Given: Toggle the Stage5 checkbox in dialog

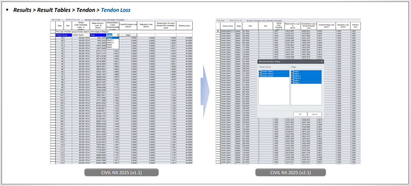Looking at the screenshot, I should [x=292, y=82].
